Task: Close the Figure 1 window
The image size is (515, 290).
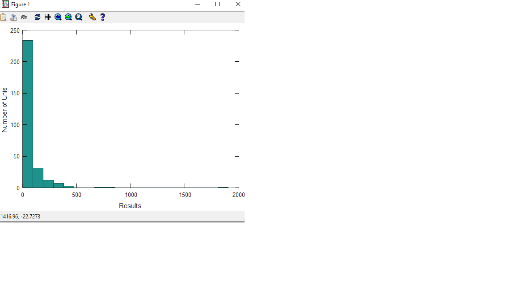Action: 238,4
